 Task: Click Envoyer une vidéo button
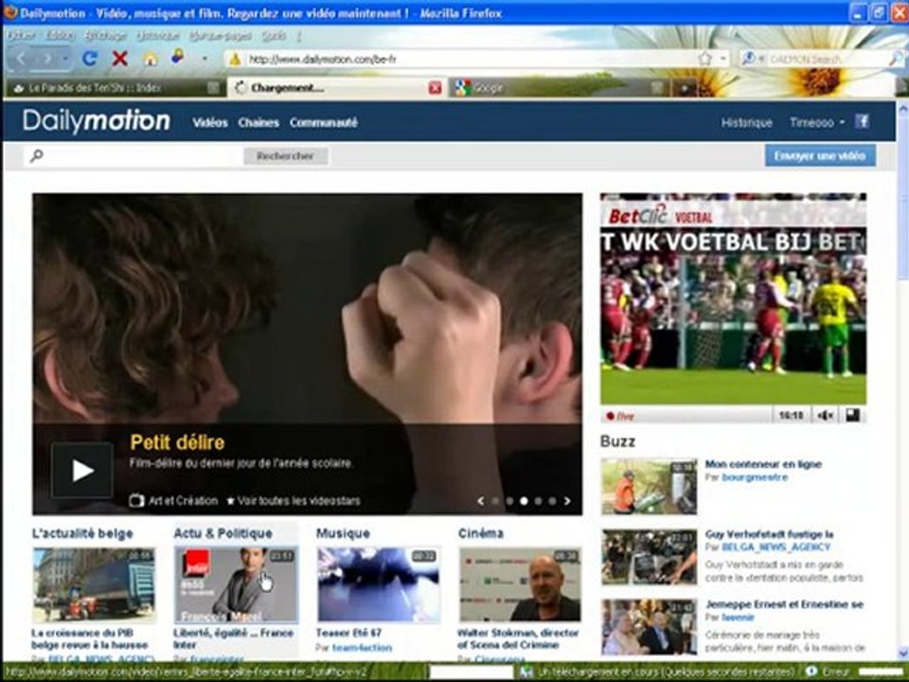820,156
